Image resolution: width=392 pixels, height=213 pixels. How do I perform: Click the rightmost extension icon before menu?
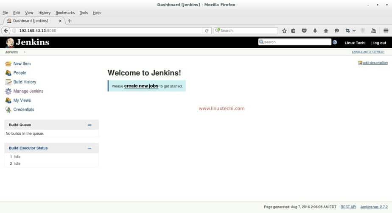(373, 30)
